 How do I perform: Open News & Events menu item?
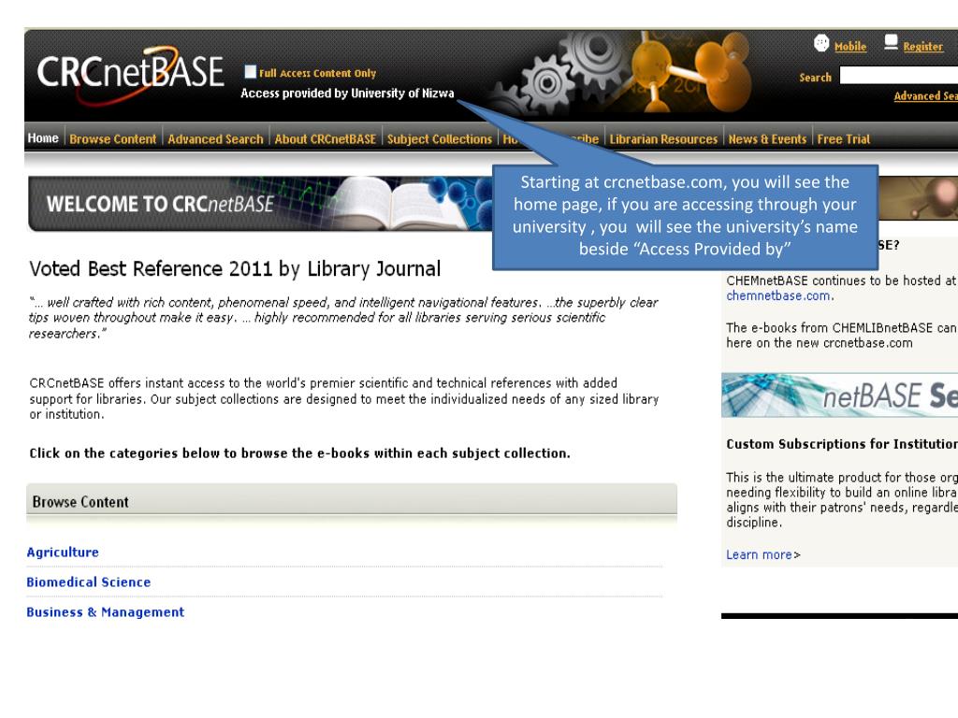(x=767, y=139)
